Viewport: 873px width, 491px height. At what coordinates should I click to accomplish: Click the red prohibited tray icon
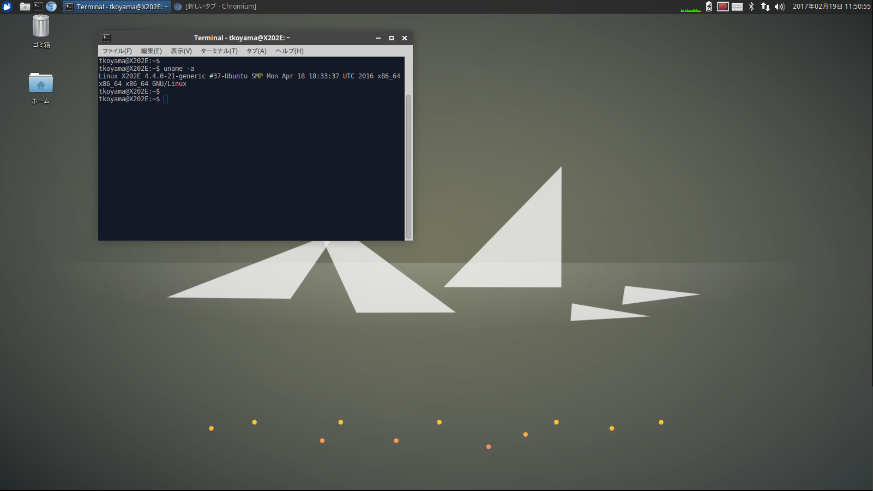point(723,7)
